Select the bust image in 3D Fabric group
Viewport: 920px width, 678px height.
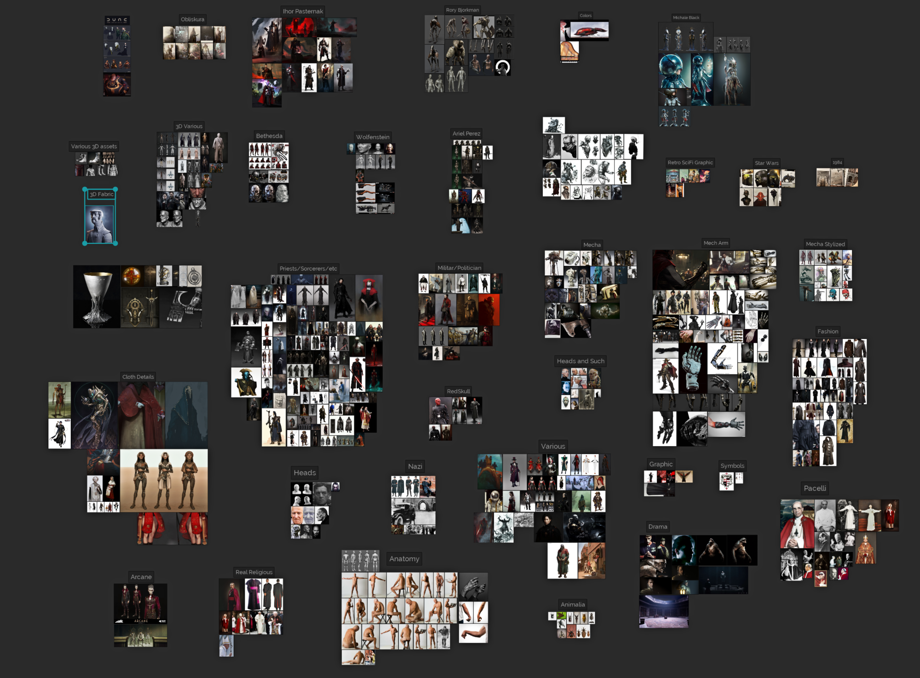[100, 224]
